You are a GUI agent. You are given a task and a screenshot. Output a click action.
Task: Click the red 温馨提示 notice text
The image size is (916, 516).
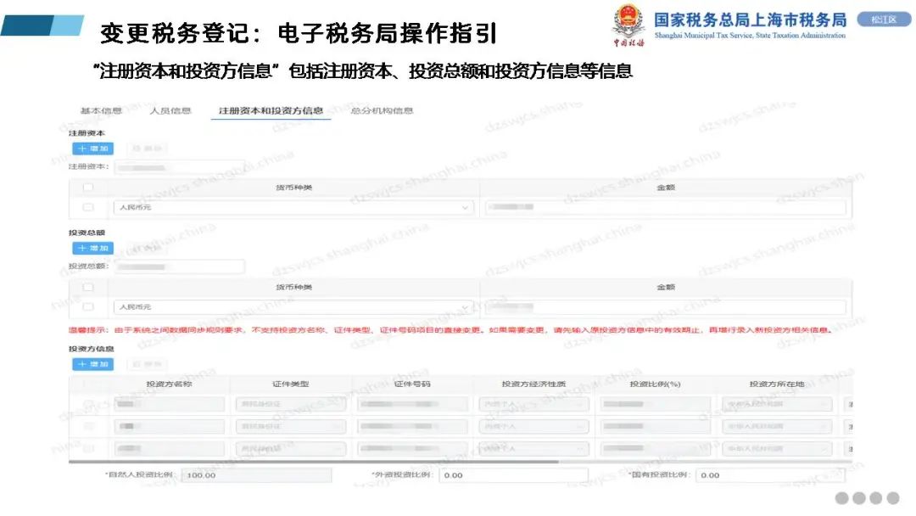450,330
